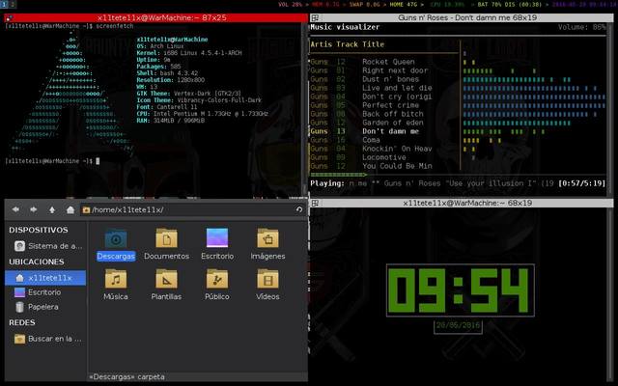Click the date under the clock
The width and height of the screenshot is (618, 386).
[458, 325]
